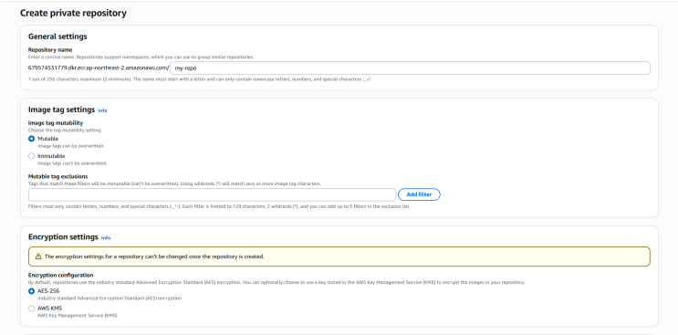Image resolution: width=678 pixels, height=335 pixels.
Task: Select the Mutable radio button
Action: tap(31, 139)
